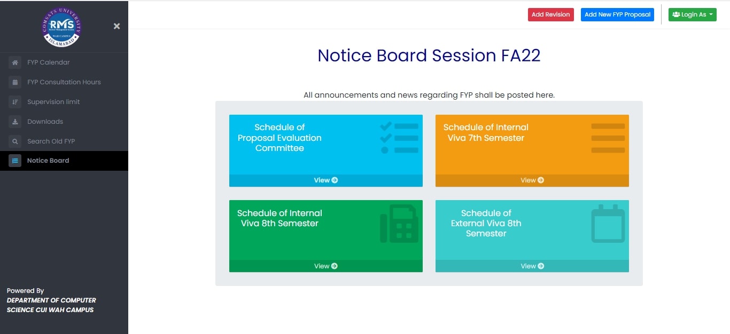
Task: Click the RMS COMSATS University logo
Action: [x=62, y=26]
